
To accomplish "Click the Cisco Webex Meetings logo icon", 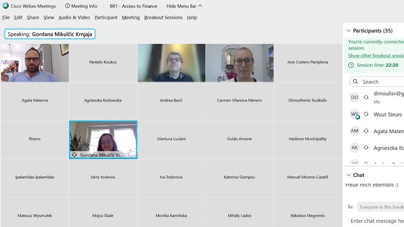I will click(x=6, y=6).
